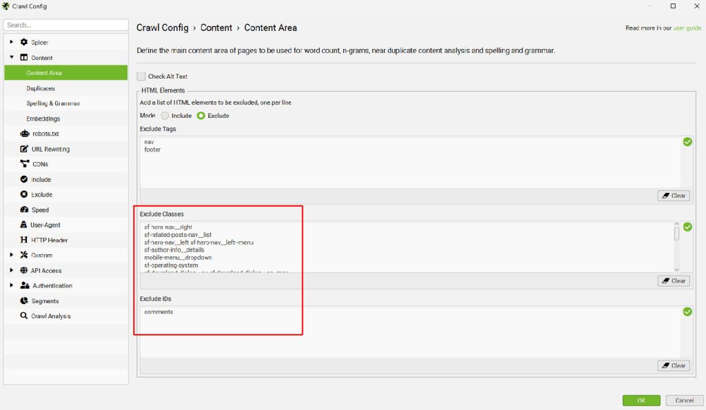The image size is (706, 410).
Task: Clear the Exclude Tags list
Action: click(x=674, y=196)
